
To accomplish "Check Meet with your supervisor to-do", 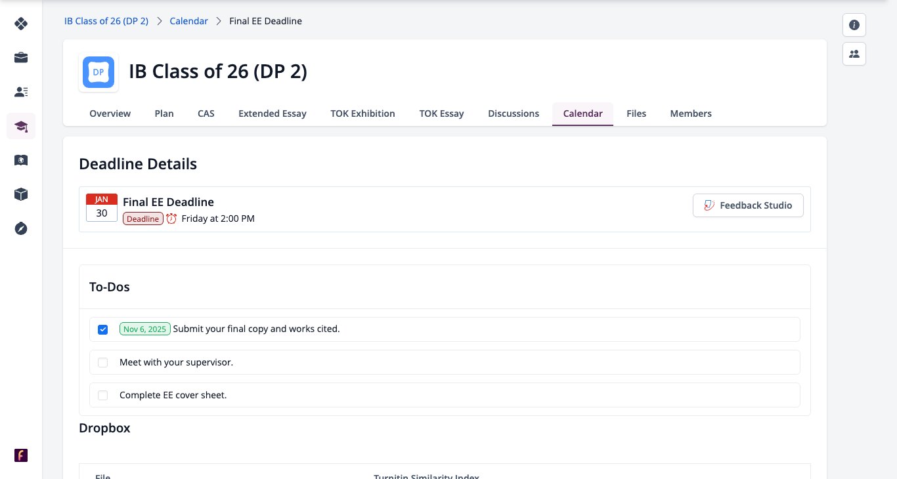I will click(x=102, y=362).
